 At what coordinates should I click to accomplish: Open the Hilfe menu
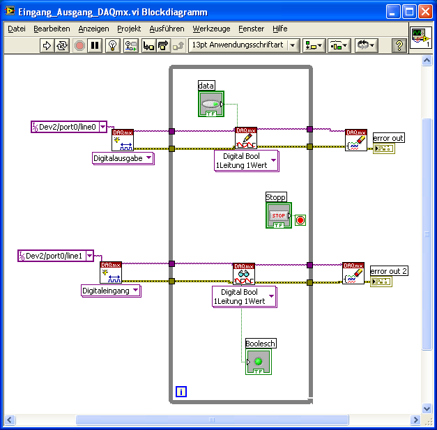coord(279,29)
